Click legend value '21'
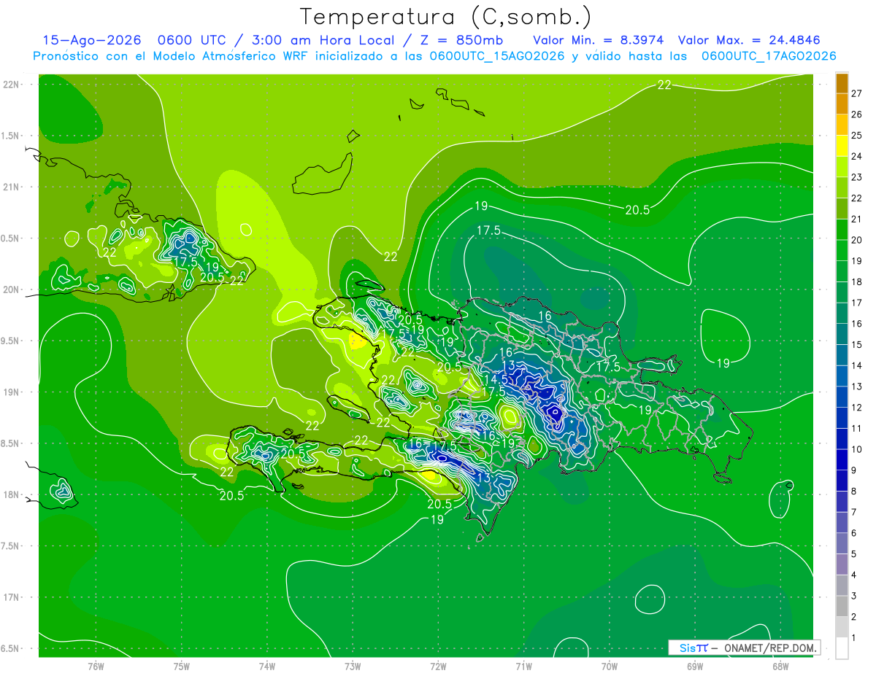876x676 pixels. (857, 219)
